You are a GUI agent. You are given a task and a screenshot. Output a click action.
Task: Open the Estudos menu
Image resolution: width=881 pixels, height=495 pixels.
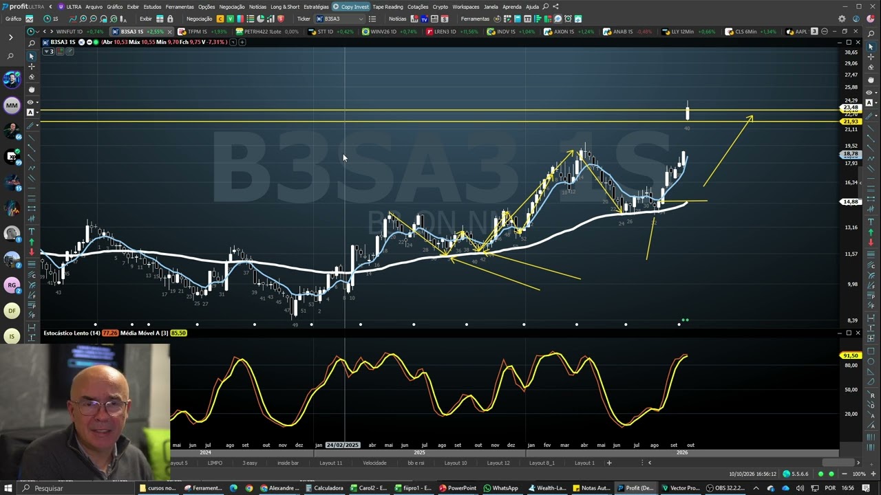tap(152, 7)
